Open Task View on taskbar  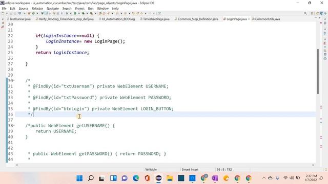(102, 178)
